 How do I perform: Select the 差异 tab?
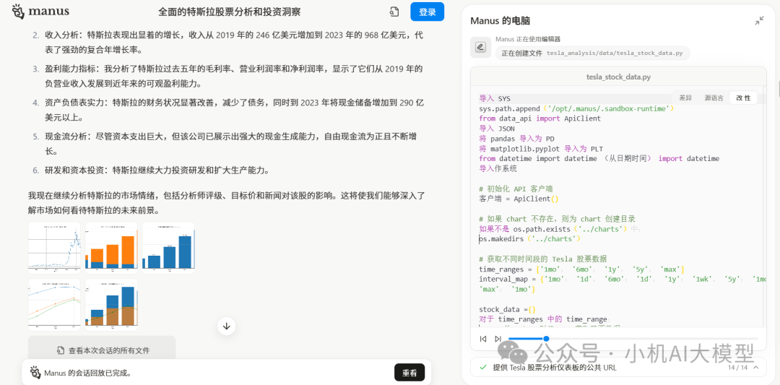(685, 98)
